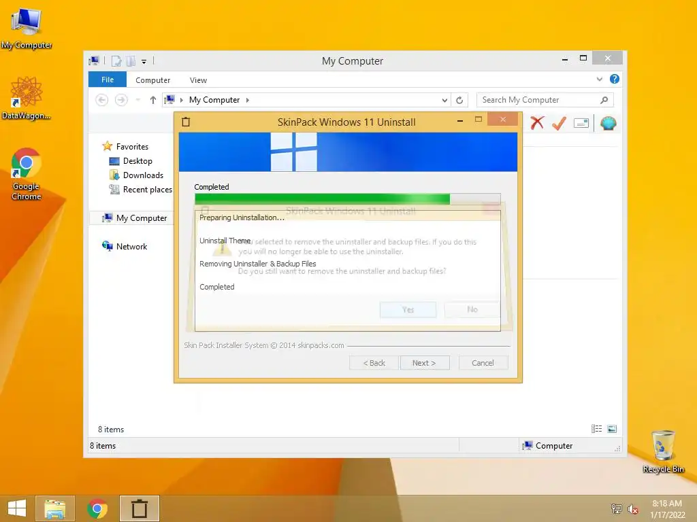Show the taskbar clock and date
This screenshot has height=522, width=697.
click(667, 509)
